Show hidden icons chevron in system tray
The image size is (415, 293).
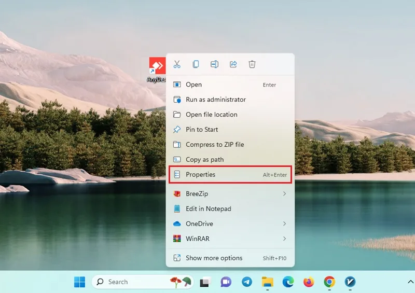click(x=410, y=282)
